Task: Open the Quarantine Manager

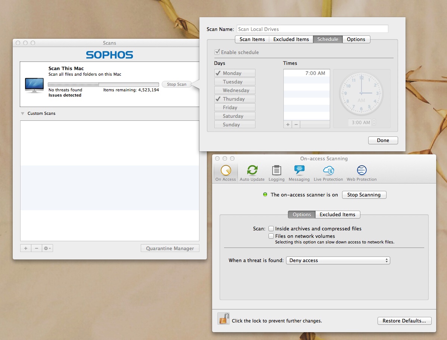Action: click(170, 248)
